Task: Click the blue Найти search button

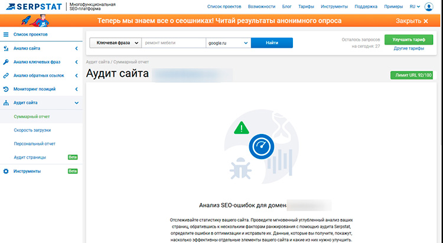Action: point(272,43)
